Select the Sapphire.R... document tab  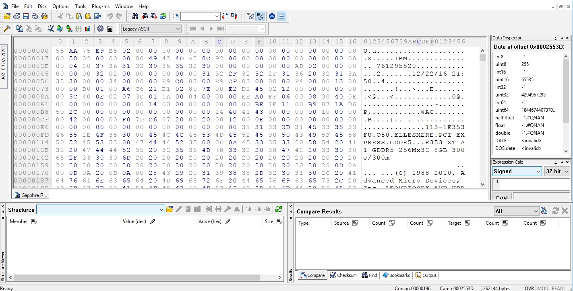point(31,195)
